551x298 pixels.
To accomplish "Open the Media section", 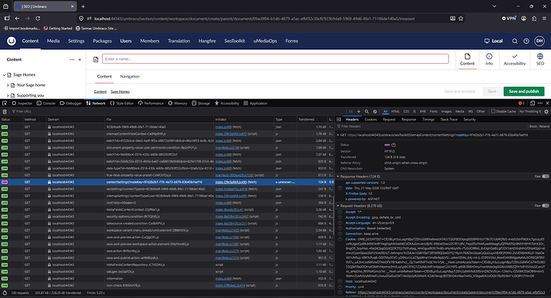I will click(53, 41).
